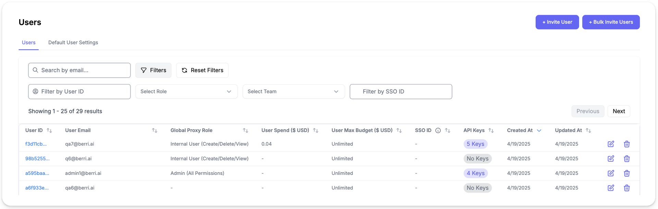Go to Next page of results
The image size is (658, 209).
[619, 111]
